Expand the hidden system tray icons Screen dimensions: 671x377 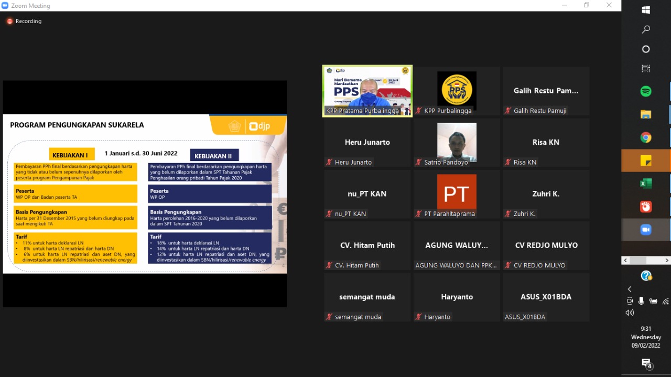click(x=630, y=289)
